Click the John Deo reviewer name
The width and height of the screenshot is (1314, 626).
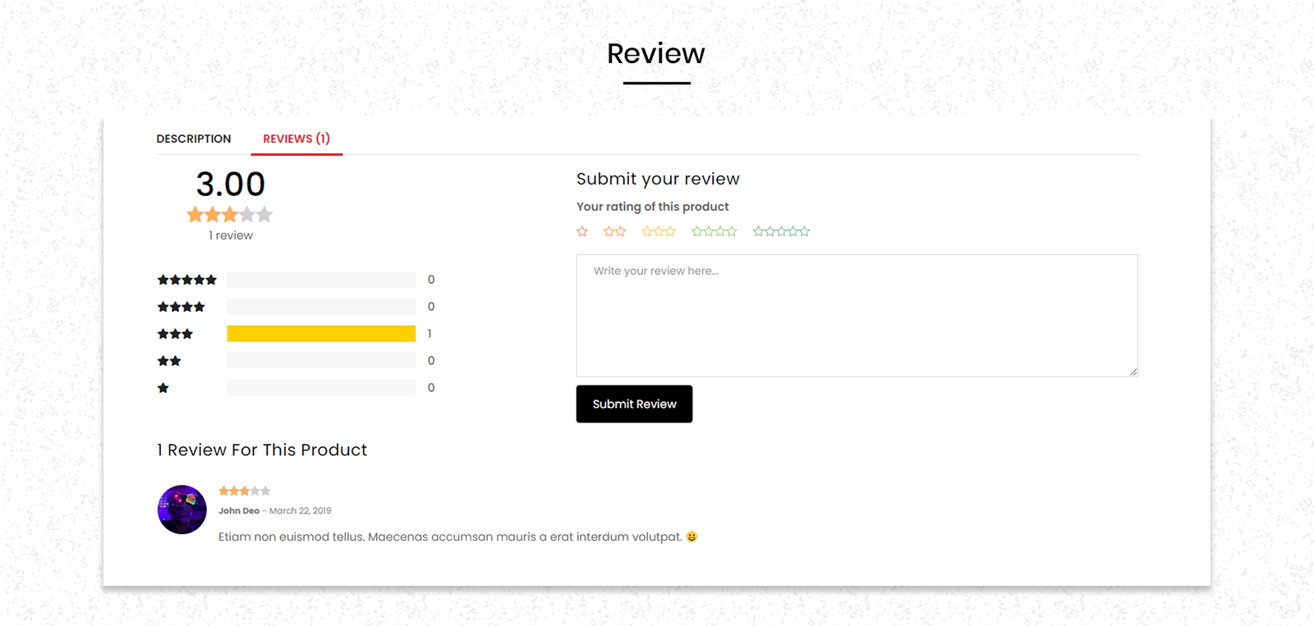click(239, 510)
